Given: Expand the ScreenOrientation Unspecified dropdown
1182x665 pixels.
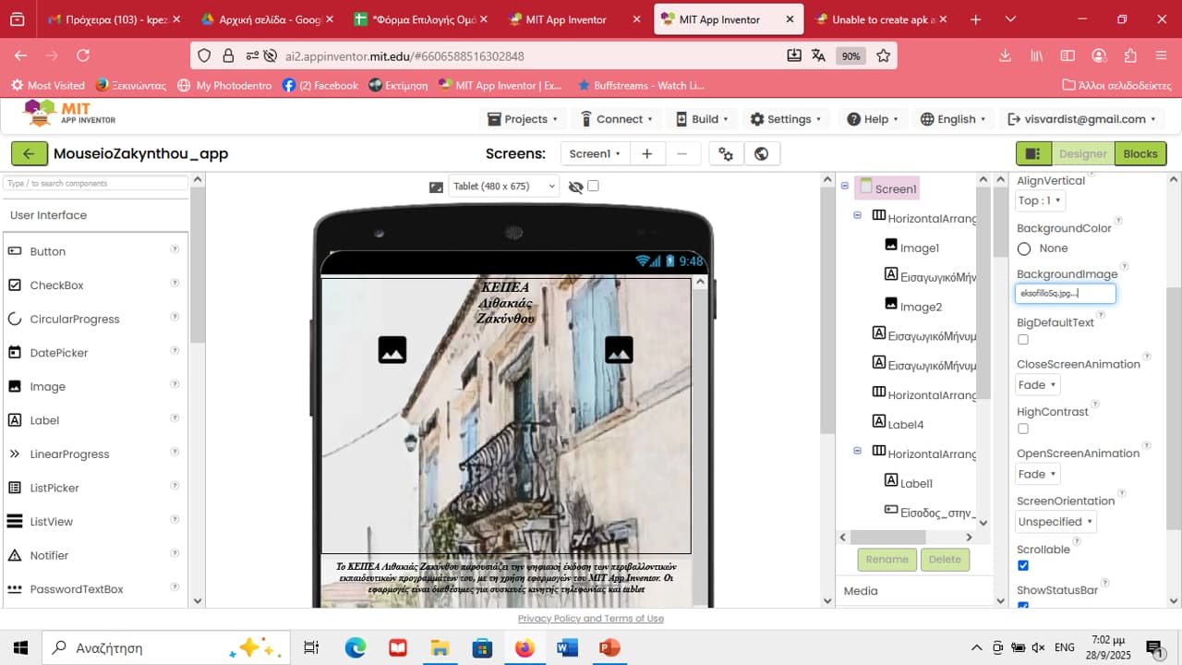Looking at the screenshot, I should click(1055, 522).
